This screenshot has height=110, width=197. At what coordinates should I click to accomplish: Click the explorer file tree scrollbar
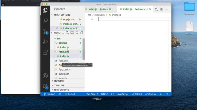click(83, 49)
